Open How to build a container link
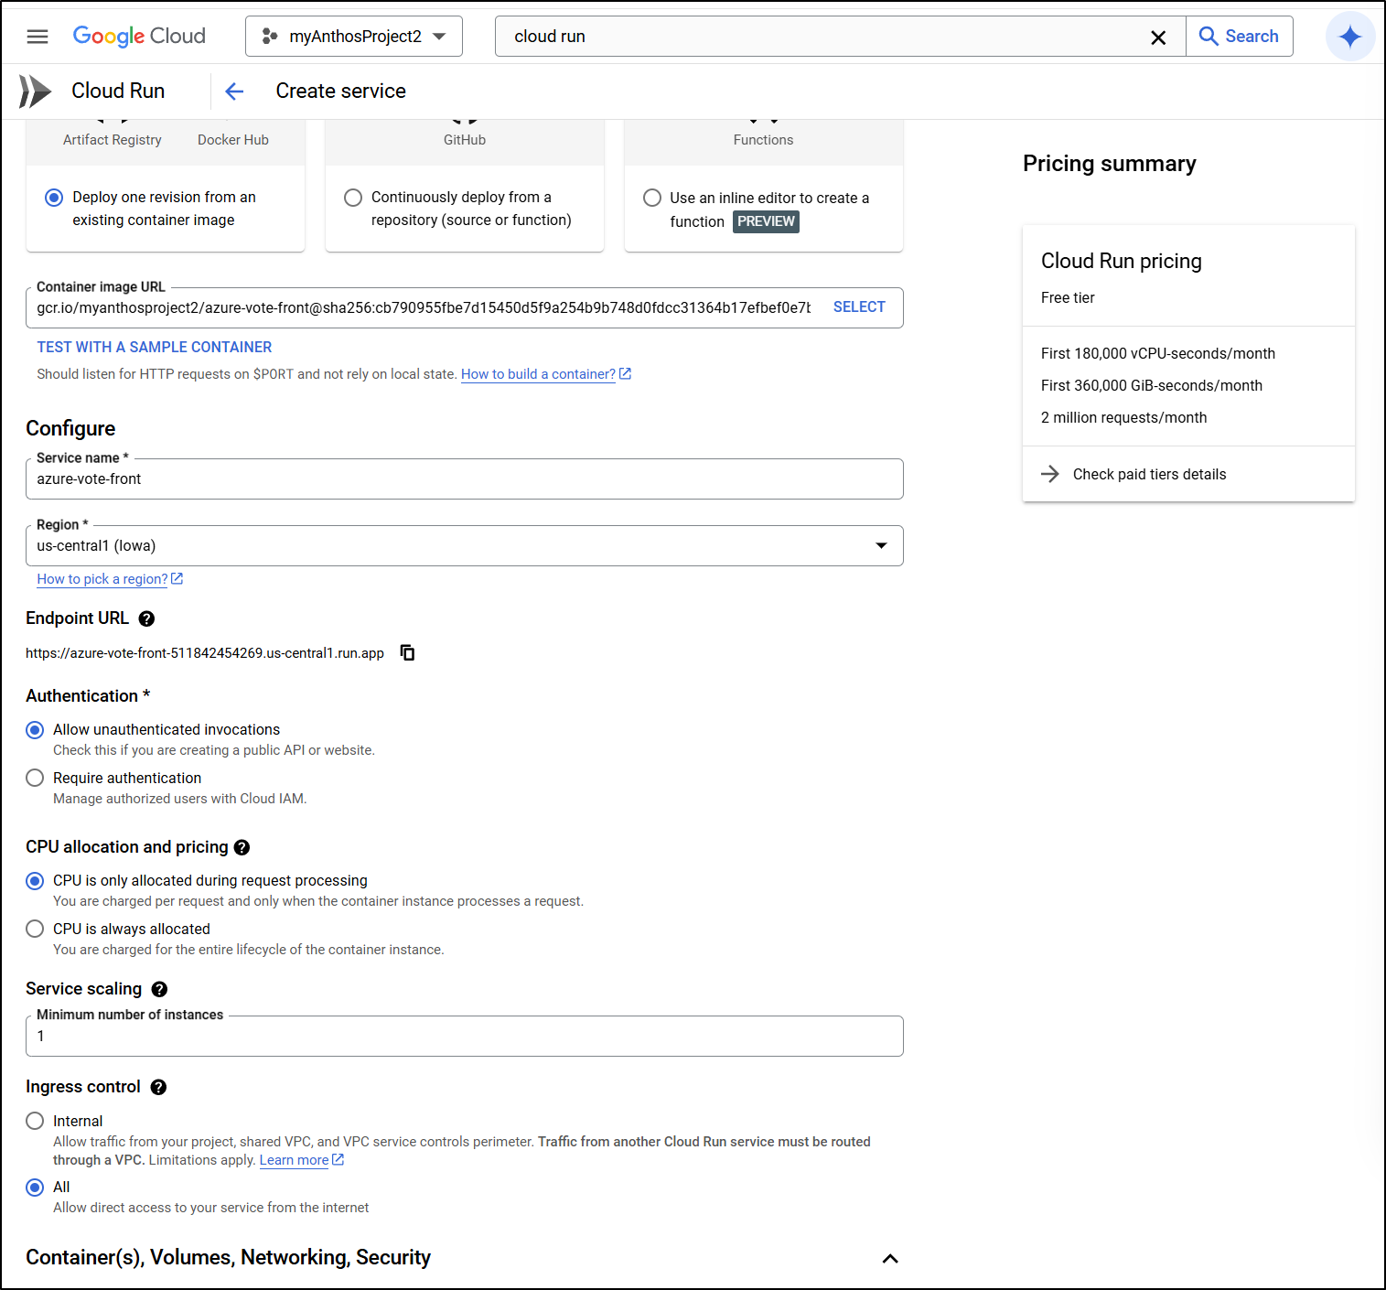 click(546, 374)
